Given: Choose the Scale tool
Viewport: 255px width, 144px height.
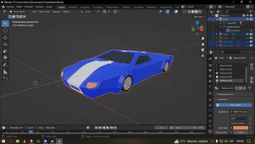Looking at the screenshot, I should (5, 51).
